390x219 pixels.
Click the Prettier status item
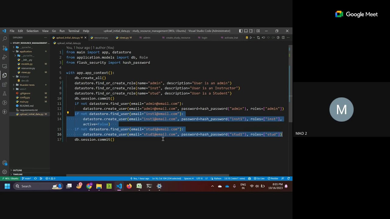[x=273, y=179]
